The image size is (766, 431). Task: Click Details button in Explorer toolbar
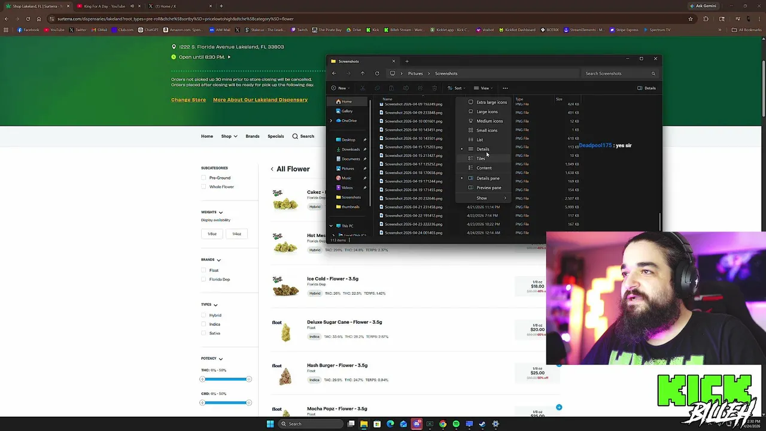(x=646, y=88)
